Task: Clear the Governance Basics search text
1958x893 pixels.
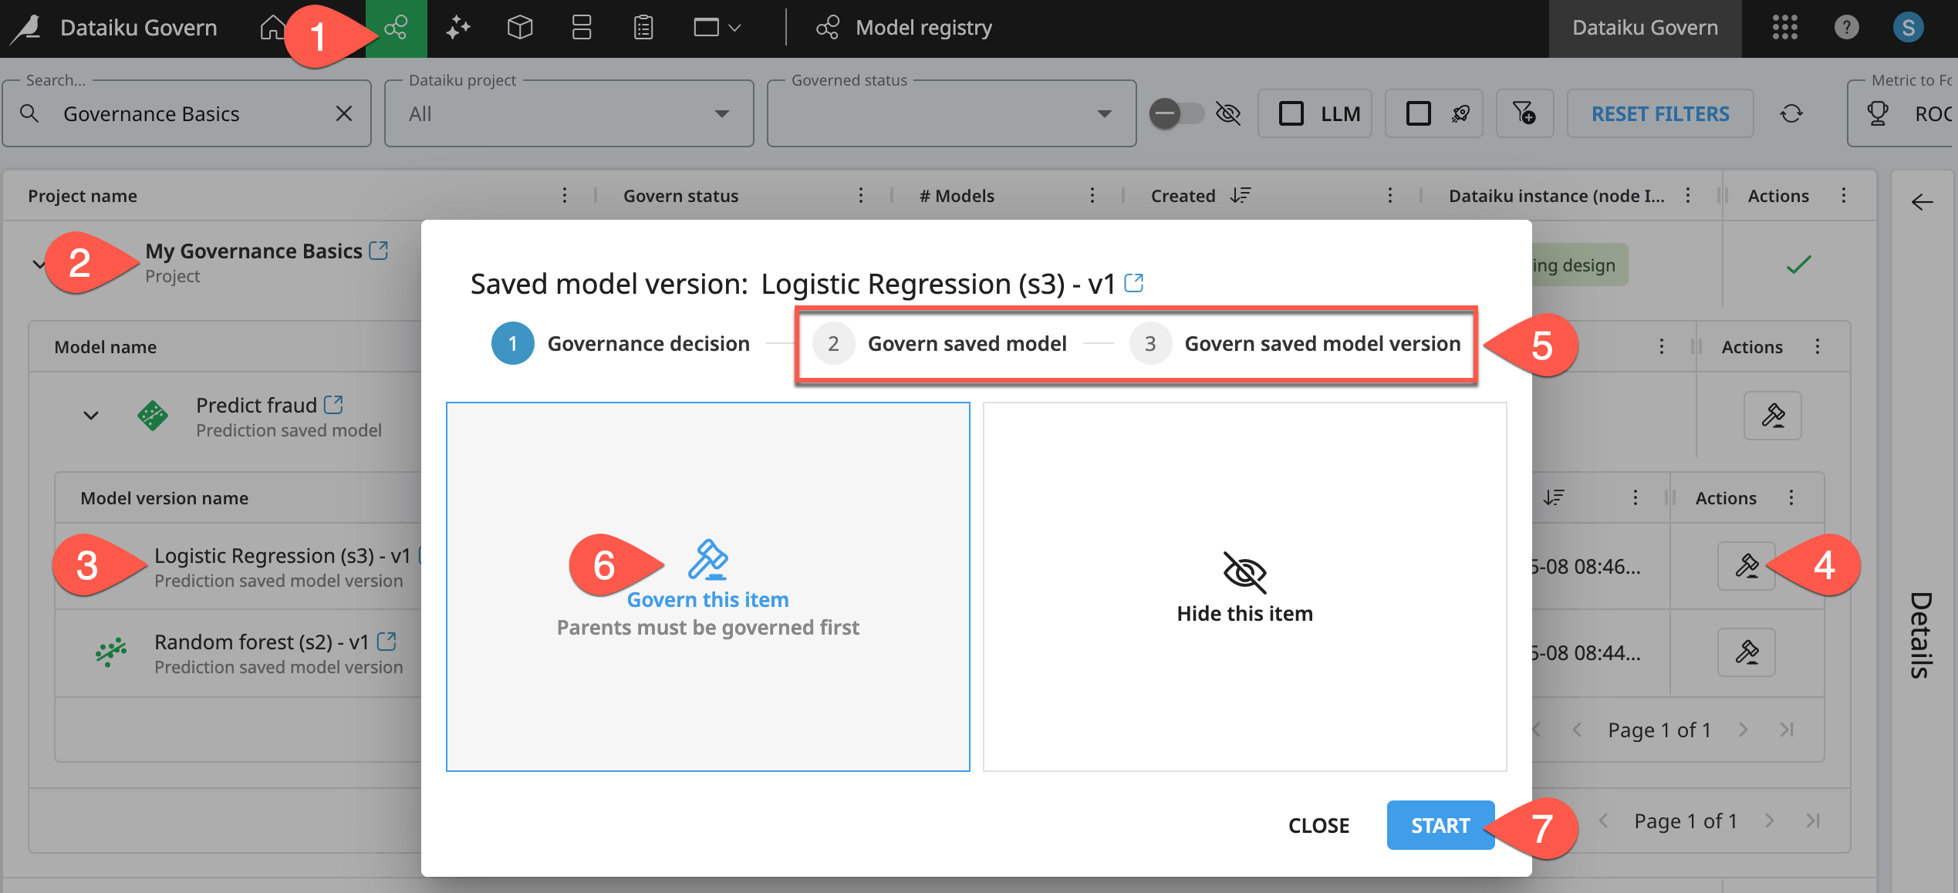Action: pyautogui.click(x=344, y=114)
